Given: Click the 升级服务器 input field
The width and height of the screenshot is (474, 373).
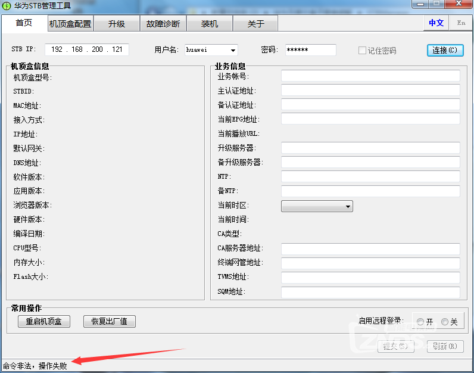Looking at the screenshot, I should point(370,148).
